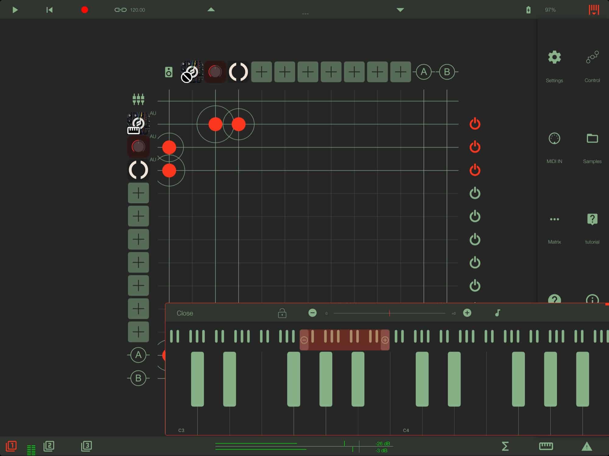The height and width of the screenshot is (456, 609).
Task: Open the Samples folder
Action: [x=592, y=138]
